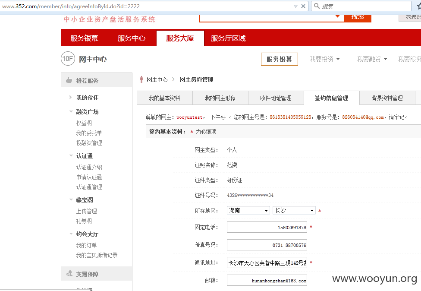Click the X stop-loading icon in address bar
This screenshot has height=291, width=421.
point(303,6)
